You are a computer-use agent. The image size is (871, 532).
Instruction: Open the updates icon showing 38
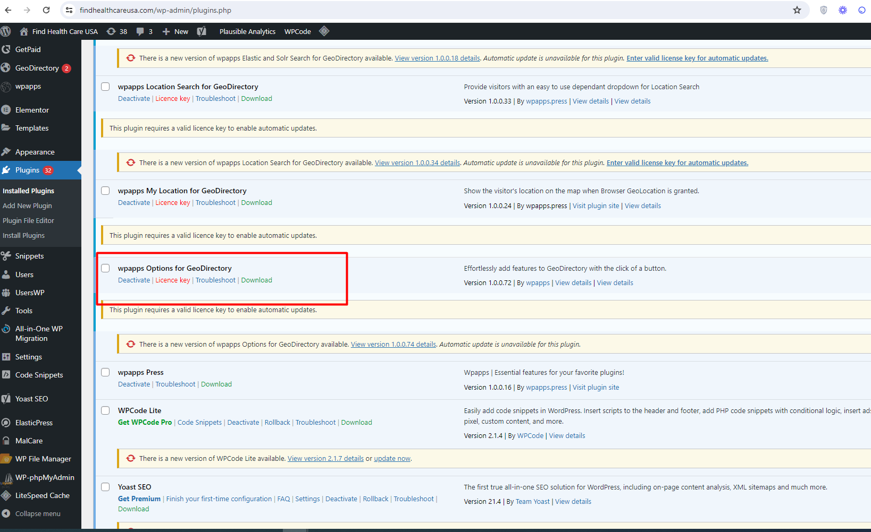pos(117,31)
